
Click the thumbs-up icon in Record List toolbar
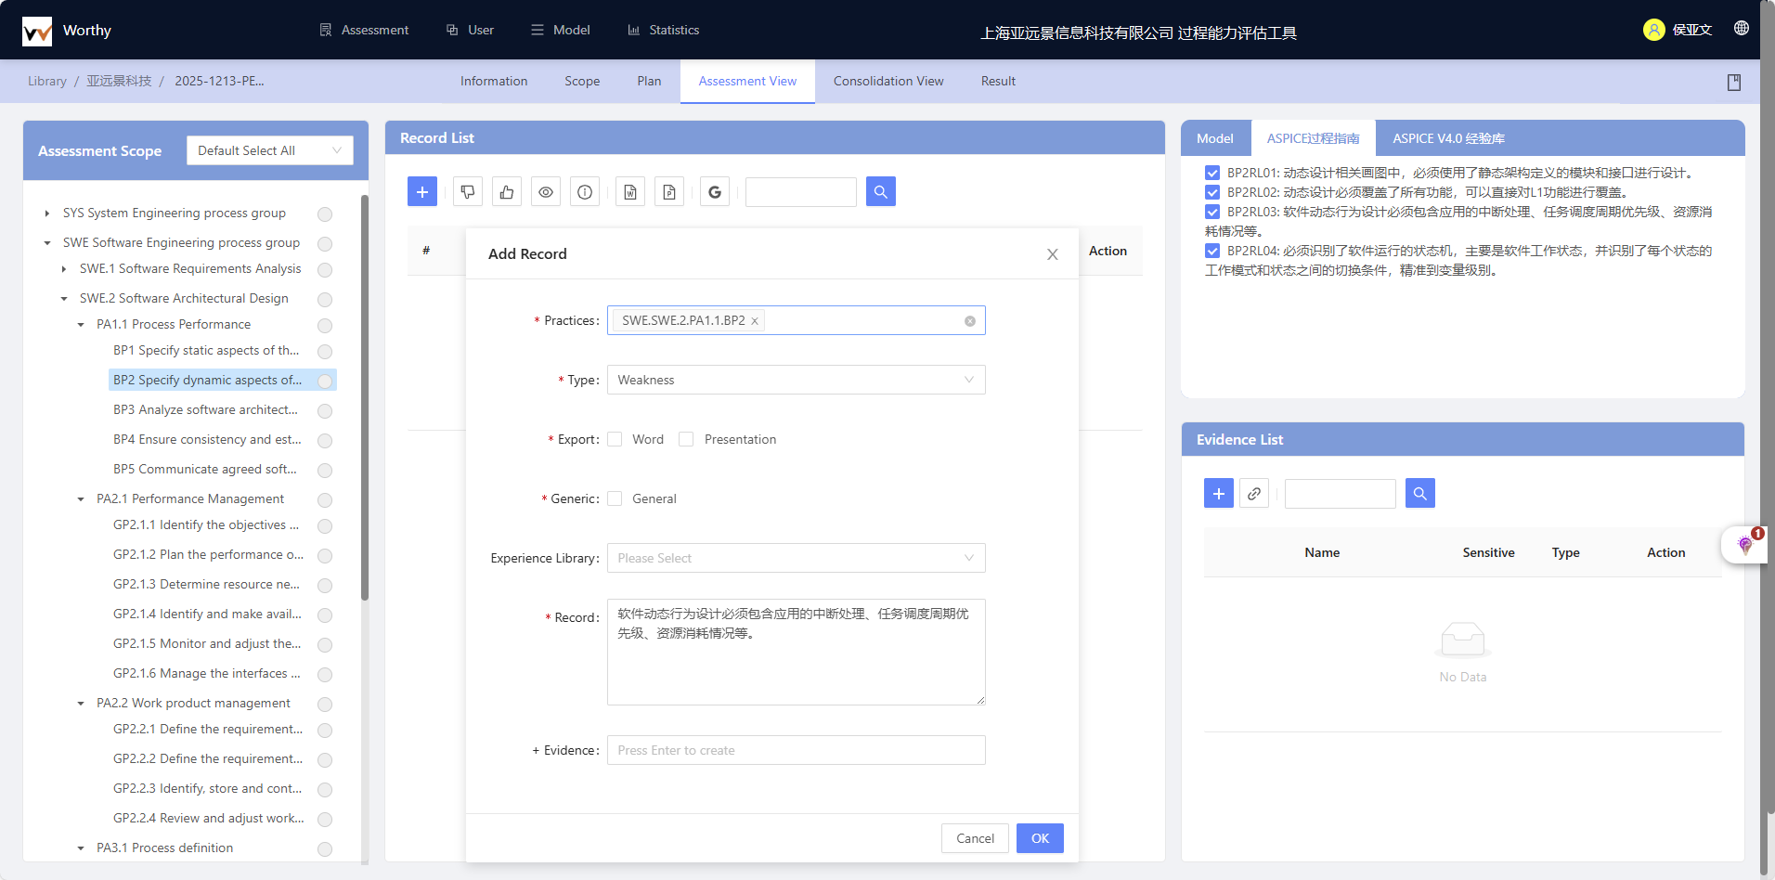[x=507, y=192]
